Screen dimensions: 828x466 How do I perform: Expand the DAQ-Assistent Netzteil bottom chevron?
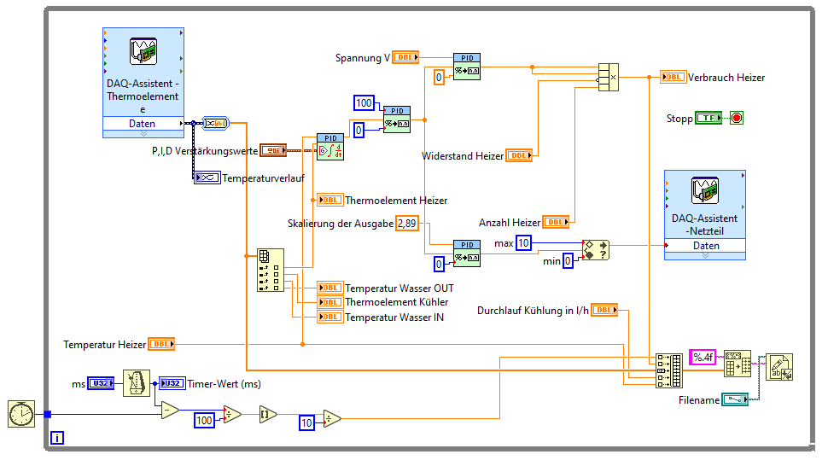[705, 256]
